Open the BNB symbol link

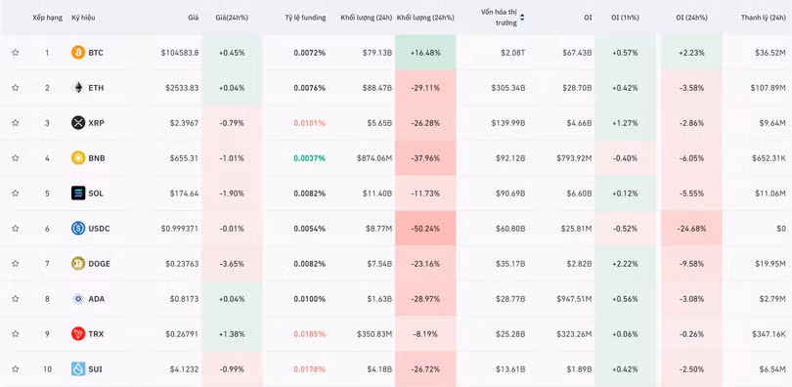96,158
